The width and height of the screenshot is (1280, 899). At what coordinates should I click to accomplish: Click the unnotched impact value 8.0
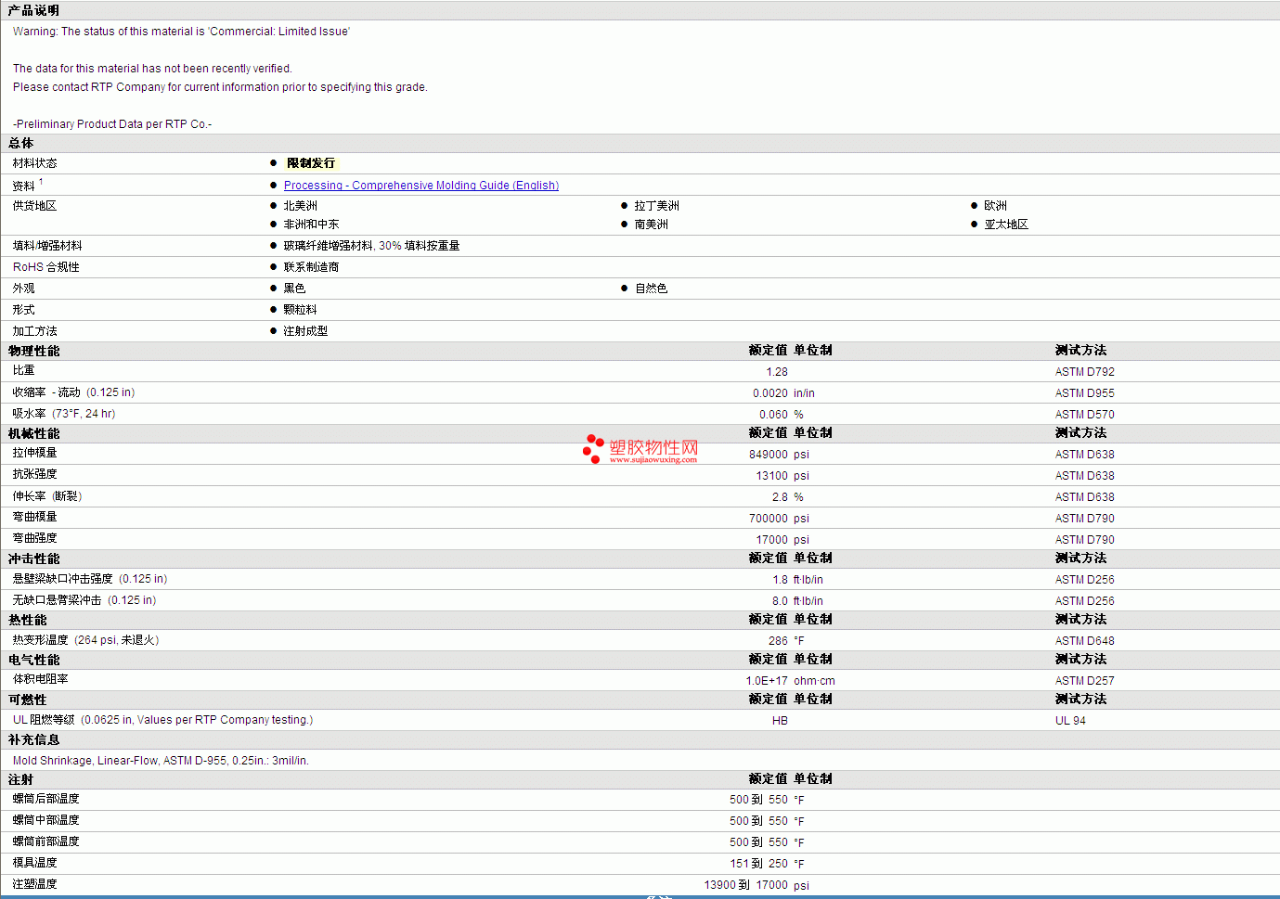780,601
